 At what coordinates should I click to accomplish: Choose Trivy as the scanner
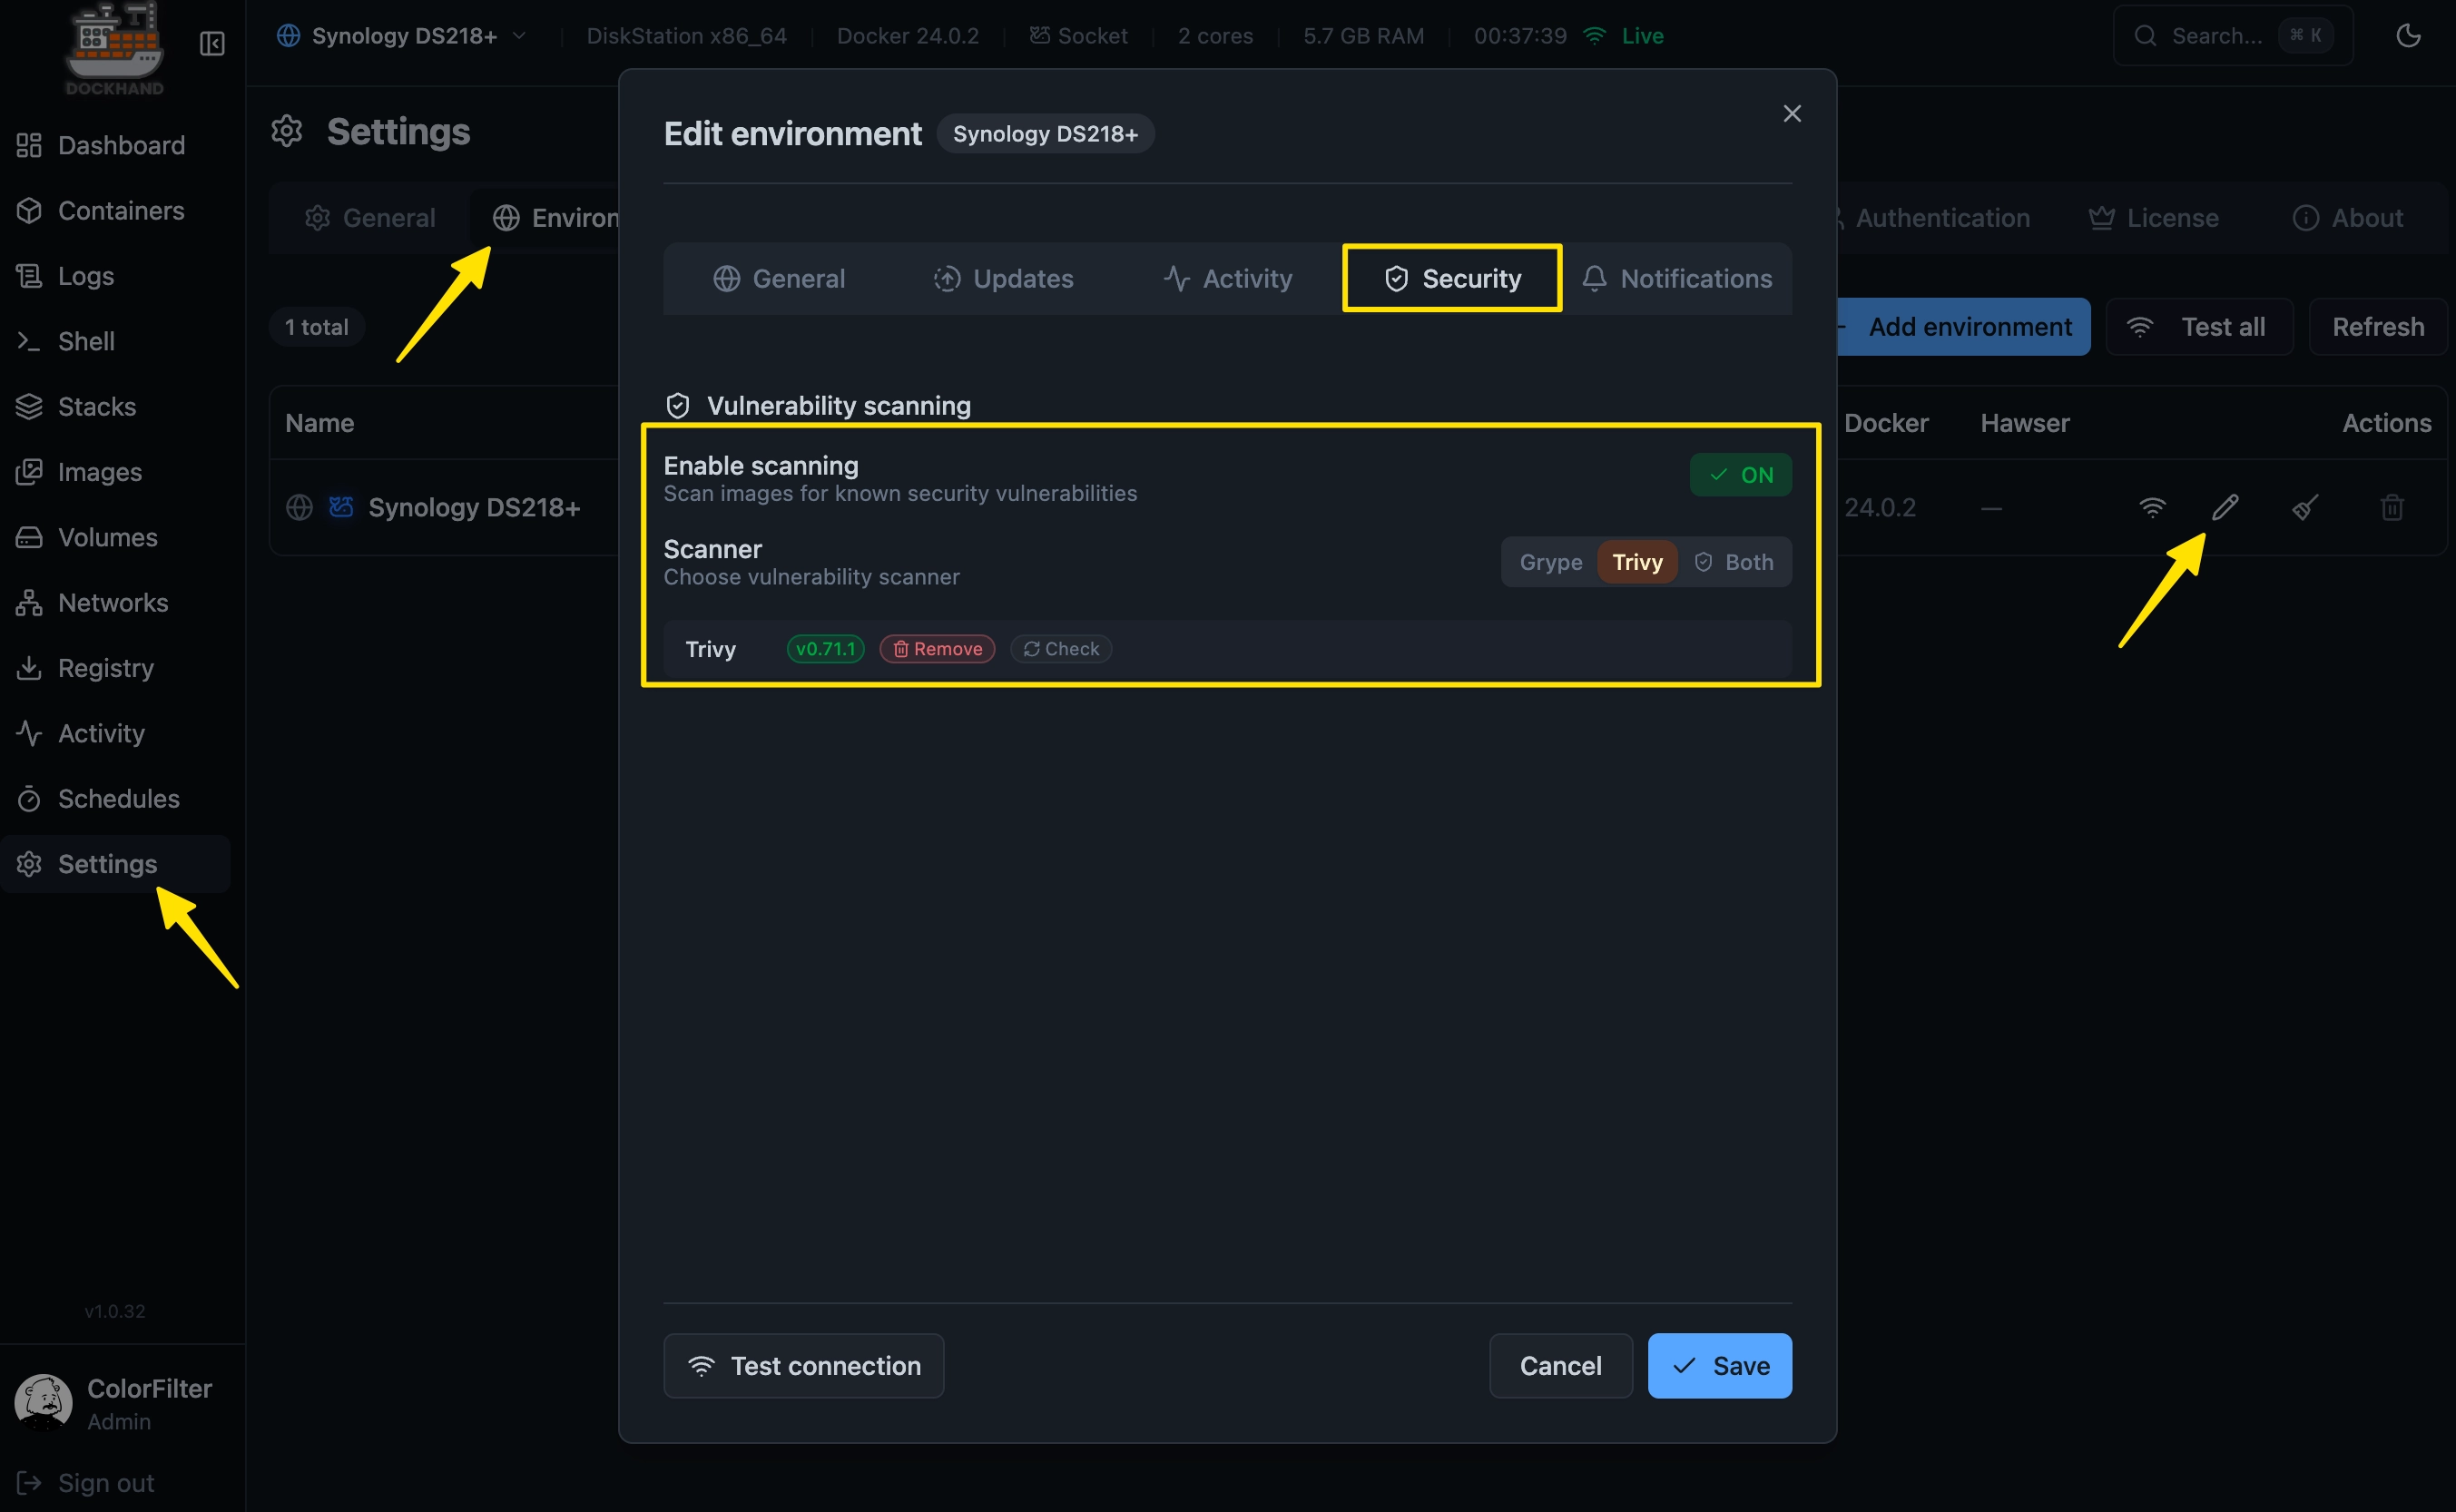pyautogui.click(x=1637, y=563)
